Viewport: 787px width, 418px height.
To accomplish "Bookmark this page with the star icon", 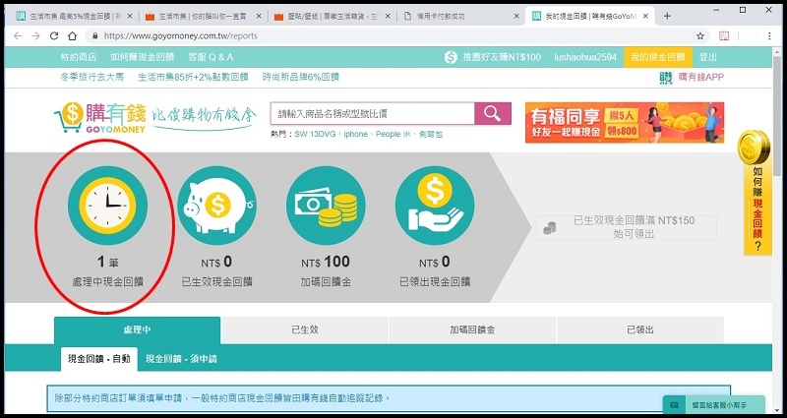I will (x=701, y=35).
